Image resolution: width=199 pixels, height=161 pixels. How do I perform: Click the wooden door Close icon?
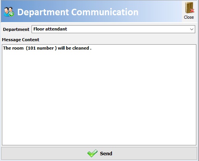click(x=189, y=8)
